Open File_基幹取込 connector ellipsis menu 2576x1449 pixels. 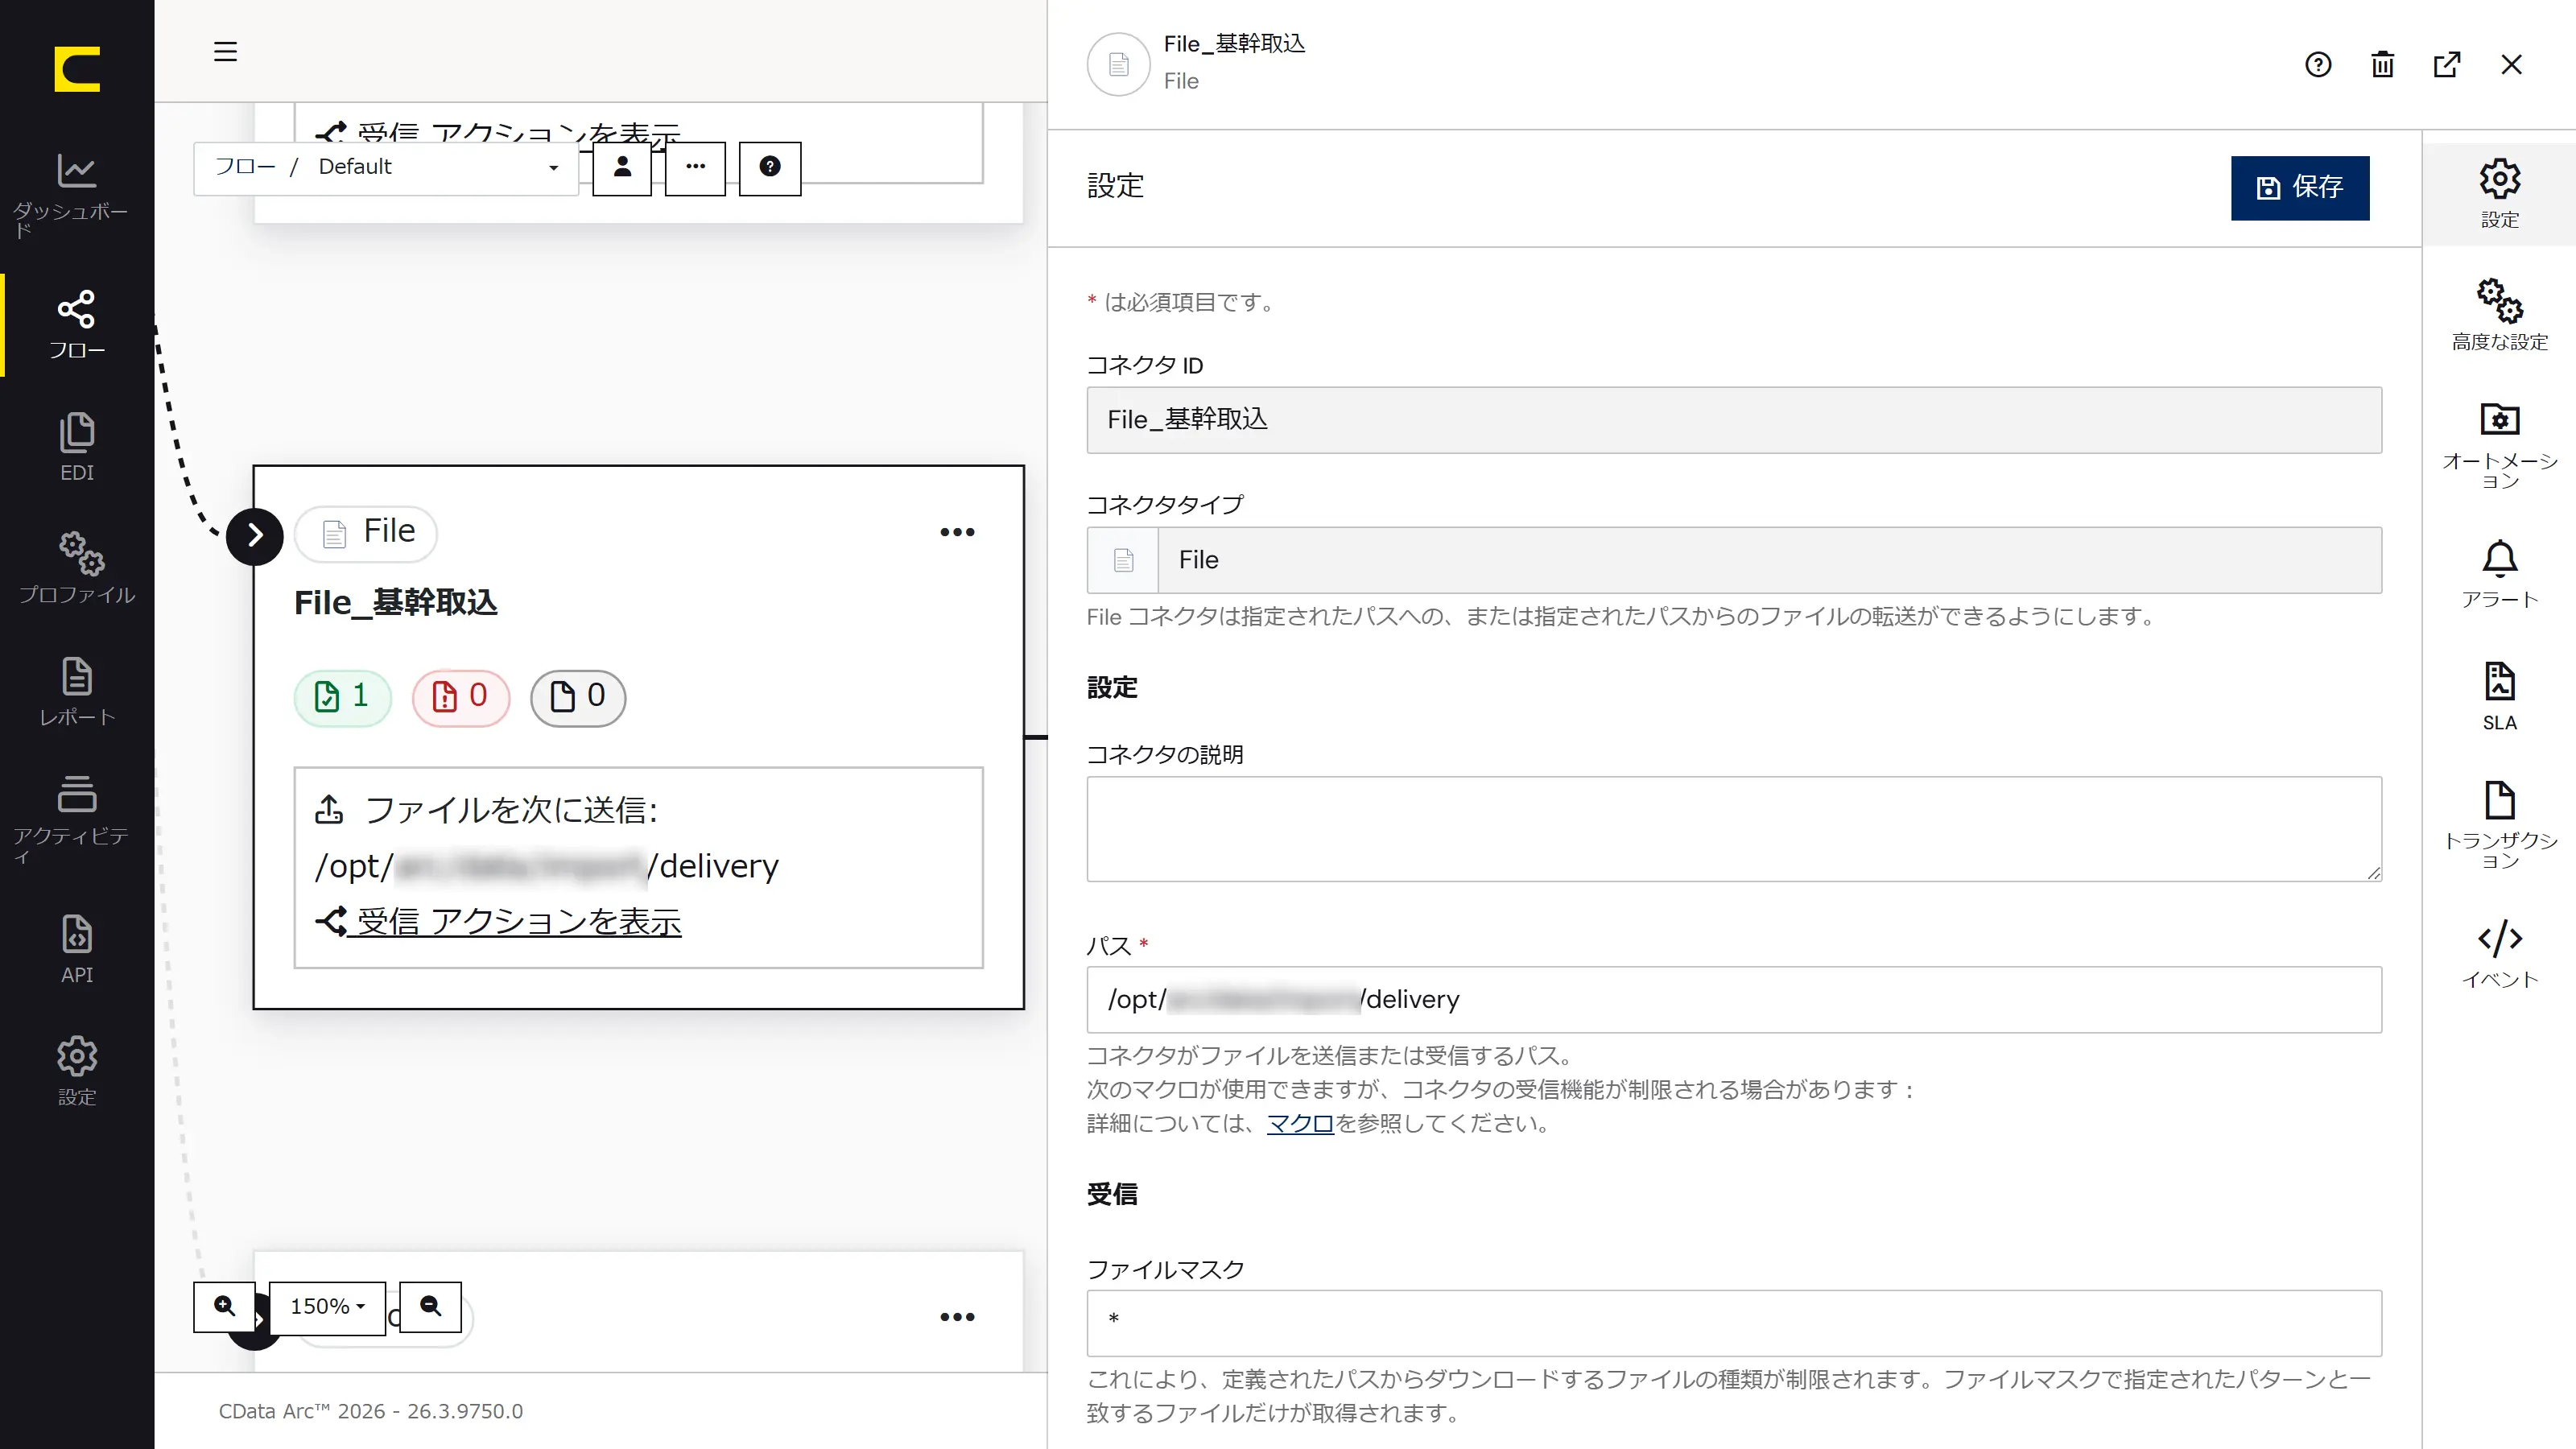point(957,532)
